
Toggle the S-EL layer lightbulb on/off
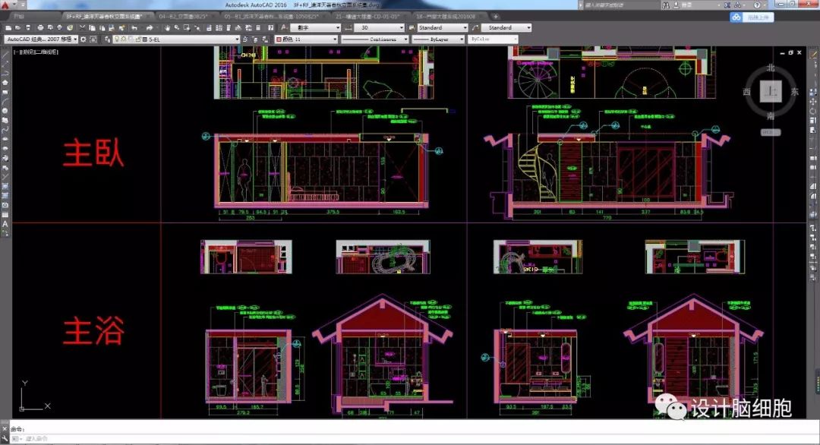coord(118,39)
